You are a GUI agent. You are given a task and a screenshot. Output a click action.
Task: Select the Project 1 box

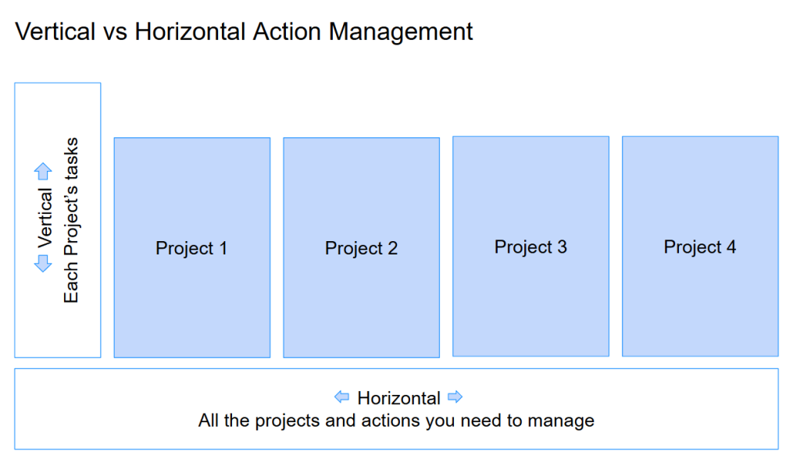192,248
